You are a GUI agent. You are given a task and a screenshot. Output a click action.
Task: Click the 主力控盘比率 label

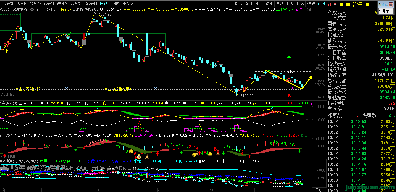point(119,89)
